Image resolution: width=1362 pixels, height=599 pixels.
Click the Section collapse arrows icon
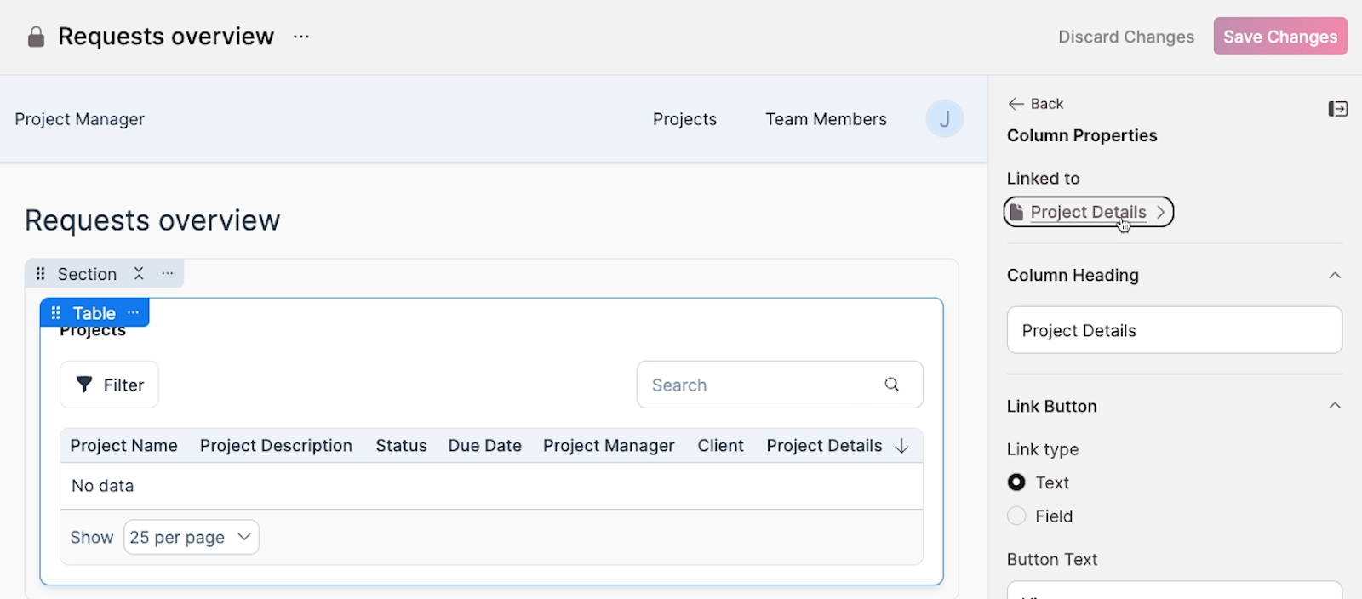point(139,273)
